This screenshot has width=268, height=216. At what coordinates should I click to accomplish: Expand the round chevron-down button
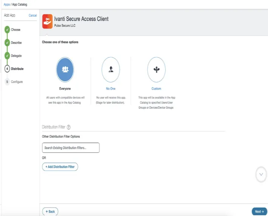261,174
